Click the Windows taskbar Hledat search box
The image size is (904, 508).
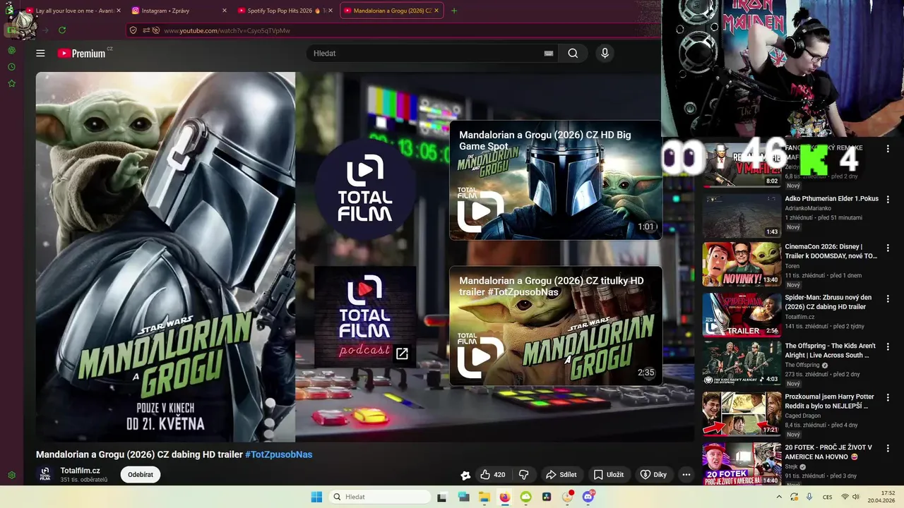point(379,497)
